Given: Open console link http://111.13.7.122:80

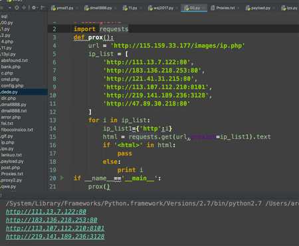Looking at the screenshot, I should pyautogui.click(x=46, y=212).
